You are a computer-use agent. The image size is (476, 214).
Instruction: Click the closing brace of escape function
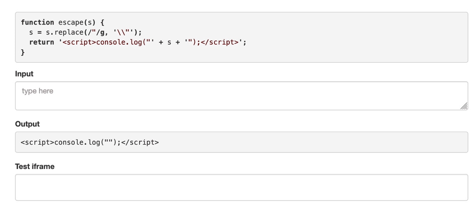click(23, 52)
